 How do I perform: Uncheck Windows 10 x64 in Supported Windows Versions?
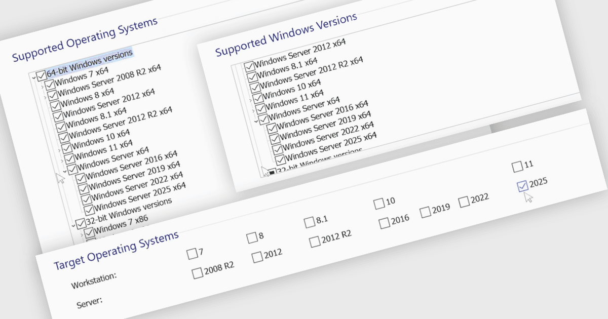pos(257,98)
